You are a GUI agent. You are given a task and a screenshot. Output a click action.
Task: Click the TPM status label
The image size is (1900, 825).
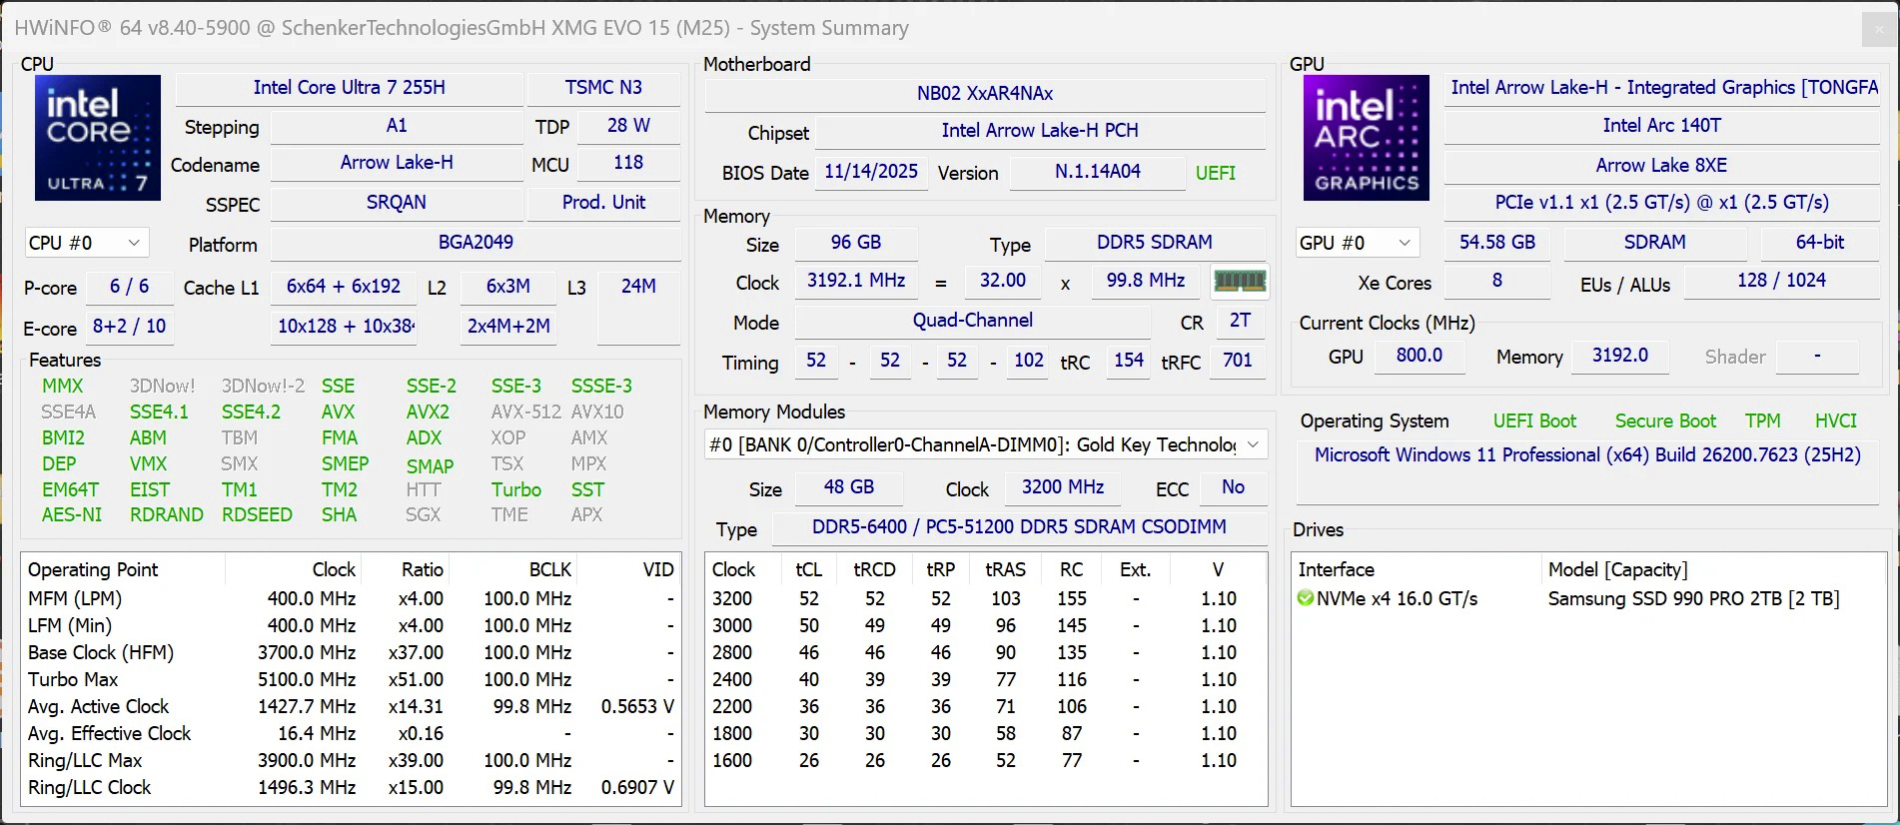pyautogui.click(x=1762, y=420)
